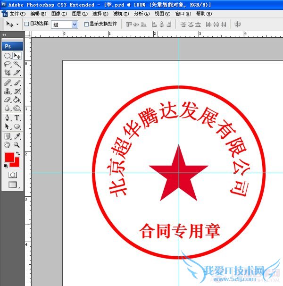The image size is (283, 286).
Task: Enable the 显示变换控件 checkbox
Action: [x=86, y=24]
